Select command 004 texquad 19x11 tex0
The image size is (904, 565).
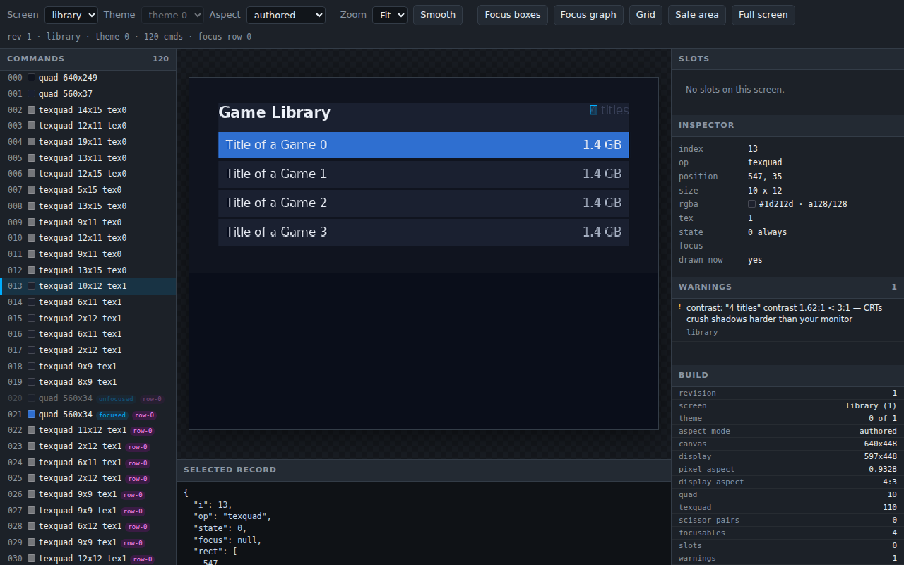click(x=88, y=142)
